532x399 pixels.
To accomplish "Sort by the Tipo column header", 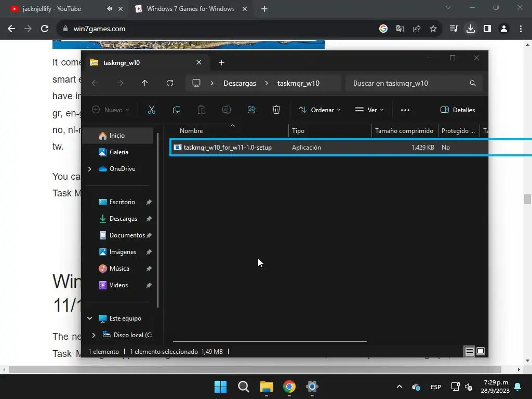I will 330,131.
